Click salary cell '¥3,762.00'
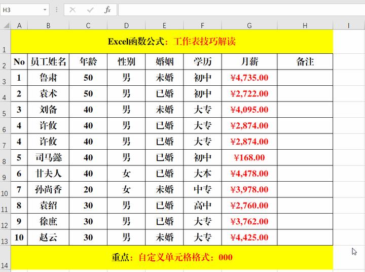The width and height of the screenshot is (365, 272). (x=249, y=221)
